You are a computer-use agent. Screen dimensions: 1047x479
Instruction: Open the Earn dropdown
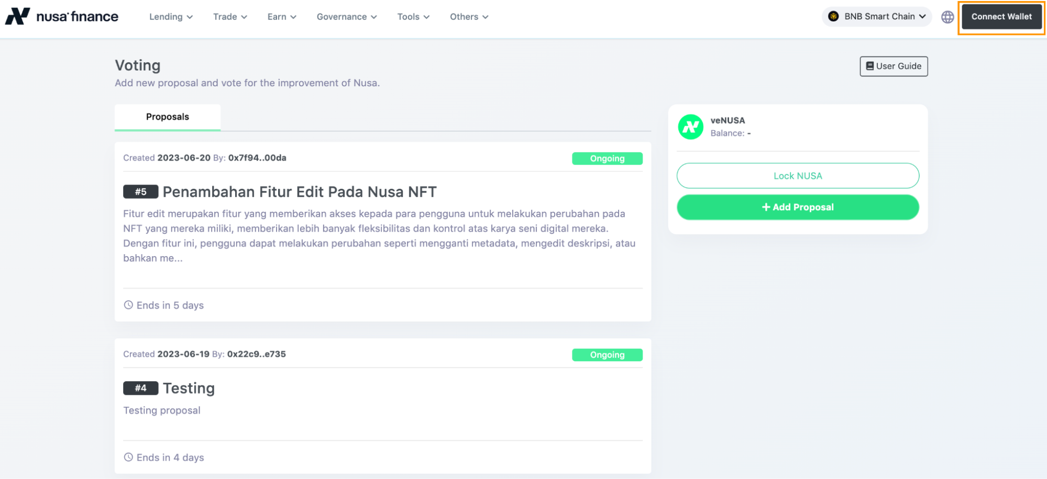click(282, 17)
